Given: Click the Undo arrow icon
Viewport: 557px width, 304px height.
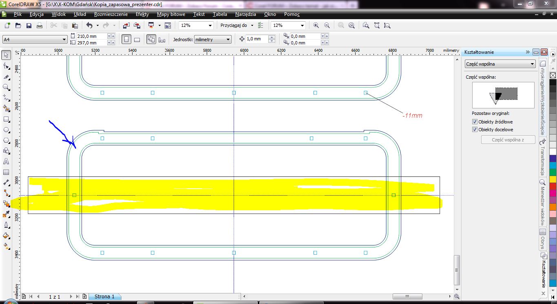Looking at the screenshot, I should coord(89,25).
